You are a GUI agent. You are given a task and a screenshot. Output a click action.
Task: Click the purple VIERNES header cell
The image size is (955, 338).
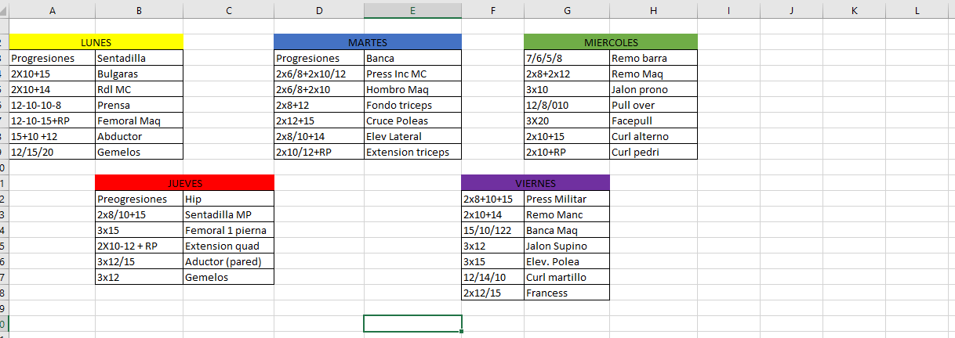click(536, 183)
